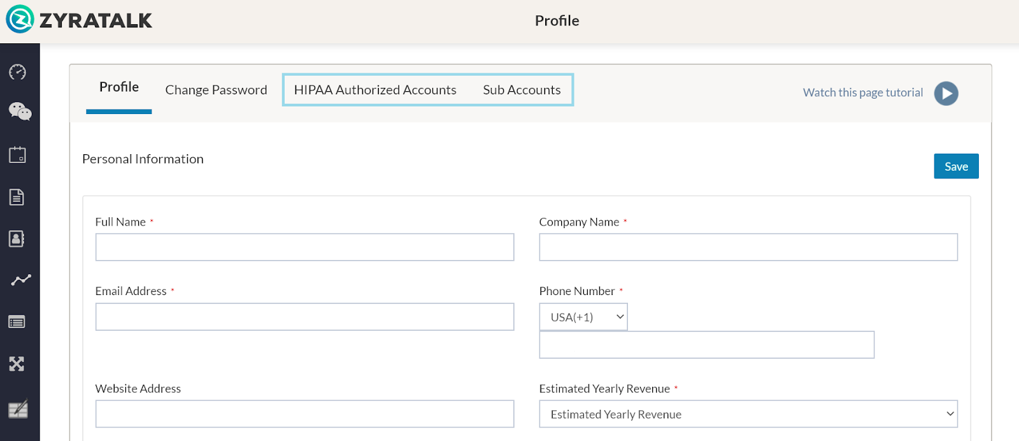Expand the Estimated Yearly Revenue dropdown
The image size is (1019, 441).
[x=748, y=414]
